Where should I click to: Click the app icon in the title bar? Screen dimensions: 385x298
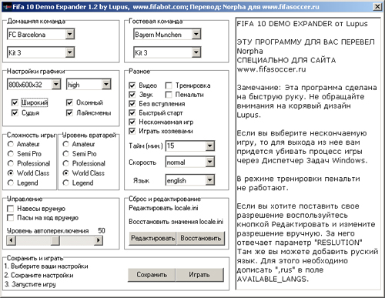pos(8,7)
